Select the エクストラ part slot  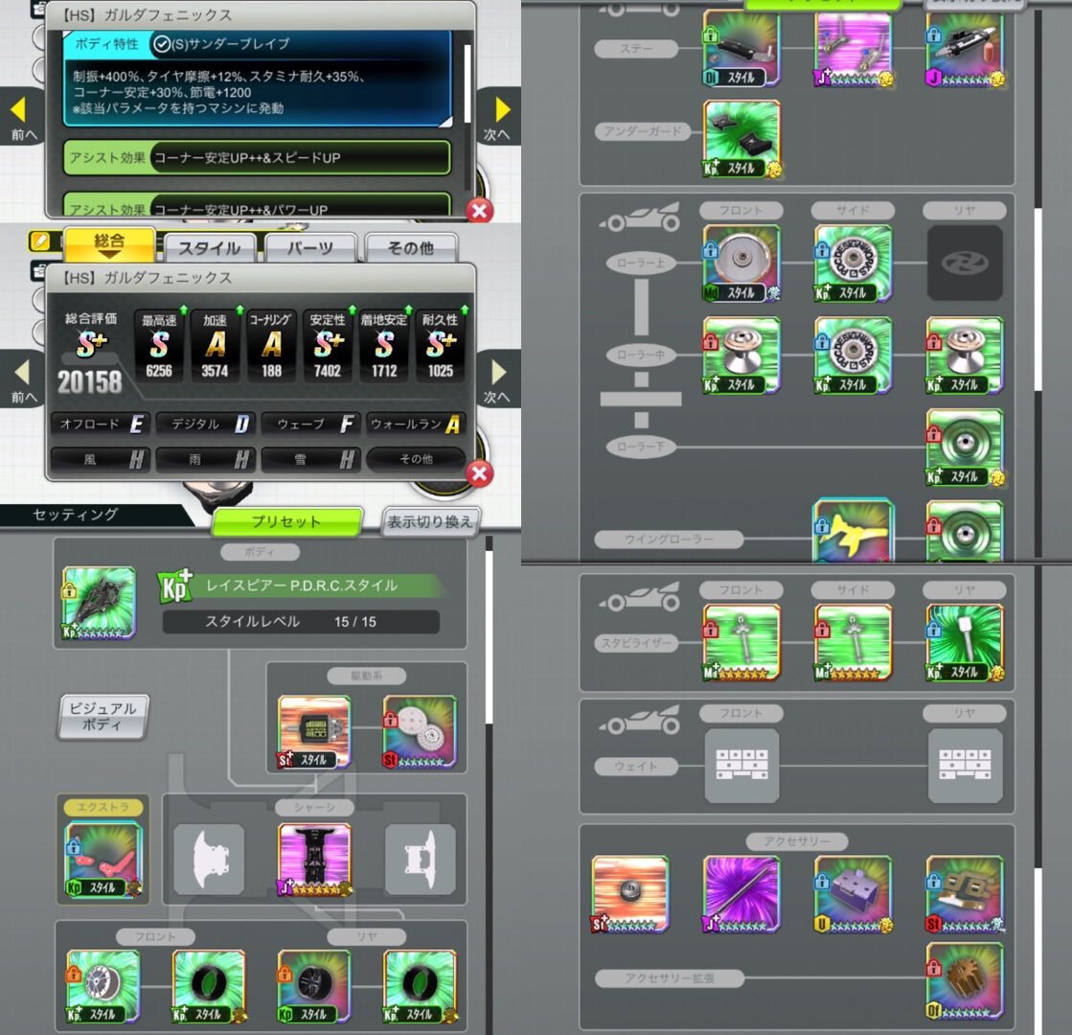click(103, 860)
